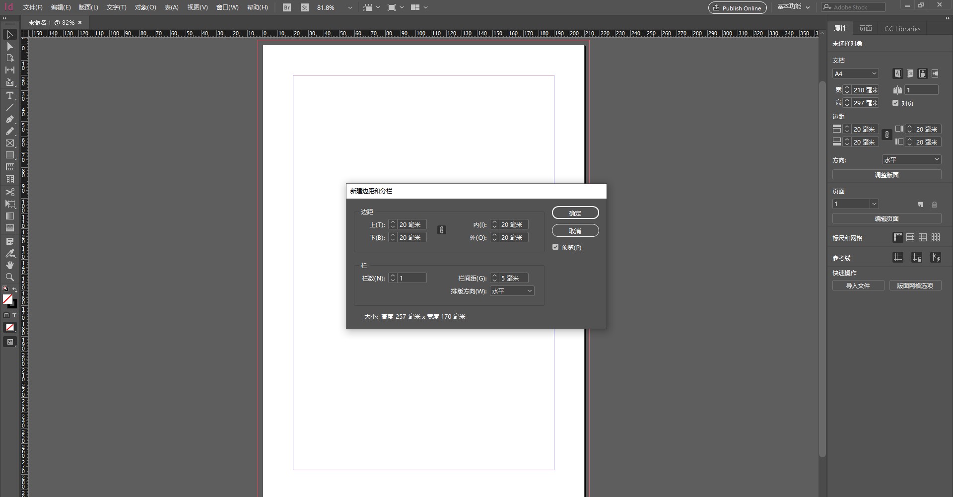Click the Bridge (Br) icon
Image resolution: width=953 pixels, height=497 pixels.
coord(287,7)
